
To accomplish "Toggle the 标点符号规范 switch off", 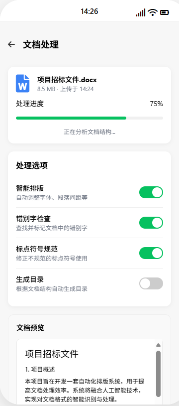I will (151, 253).
